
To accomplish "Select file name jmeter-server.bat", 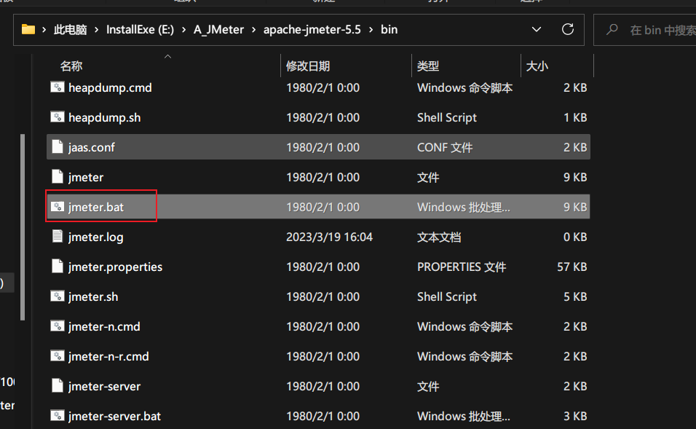I will 114,416.
